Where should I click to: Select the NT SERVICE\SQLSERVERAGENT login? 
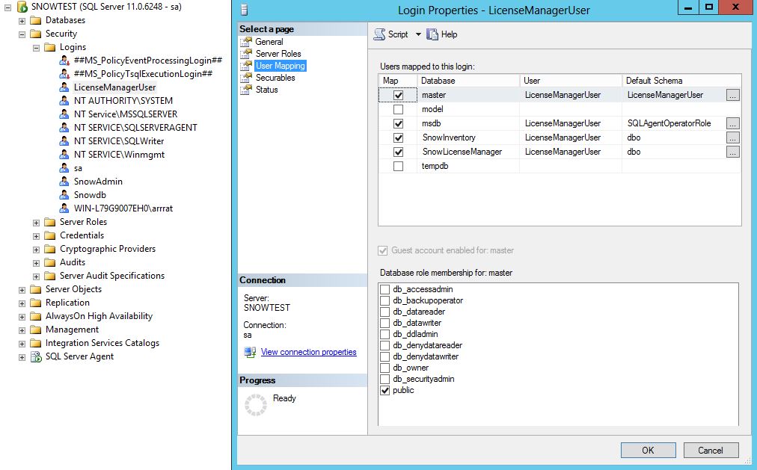click(x=135, y=128)
